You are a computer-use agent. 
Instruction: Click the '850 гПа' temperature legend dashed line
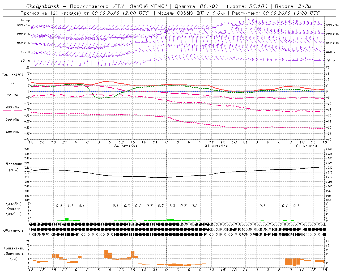pos(12,110)
